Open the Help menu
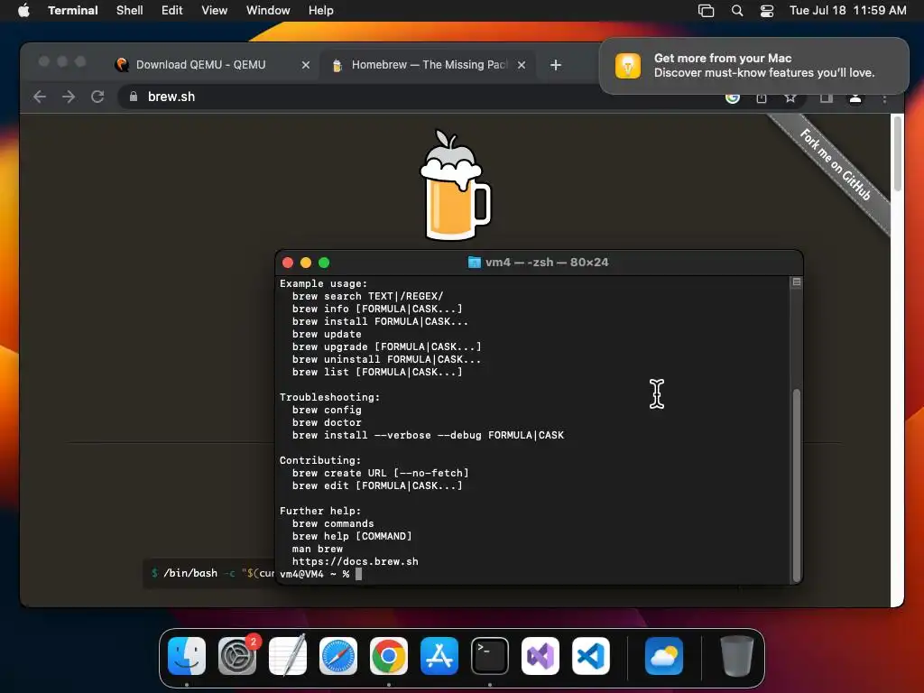The image size is (924, 693). [x=321, y=10]
